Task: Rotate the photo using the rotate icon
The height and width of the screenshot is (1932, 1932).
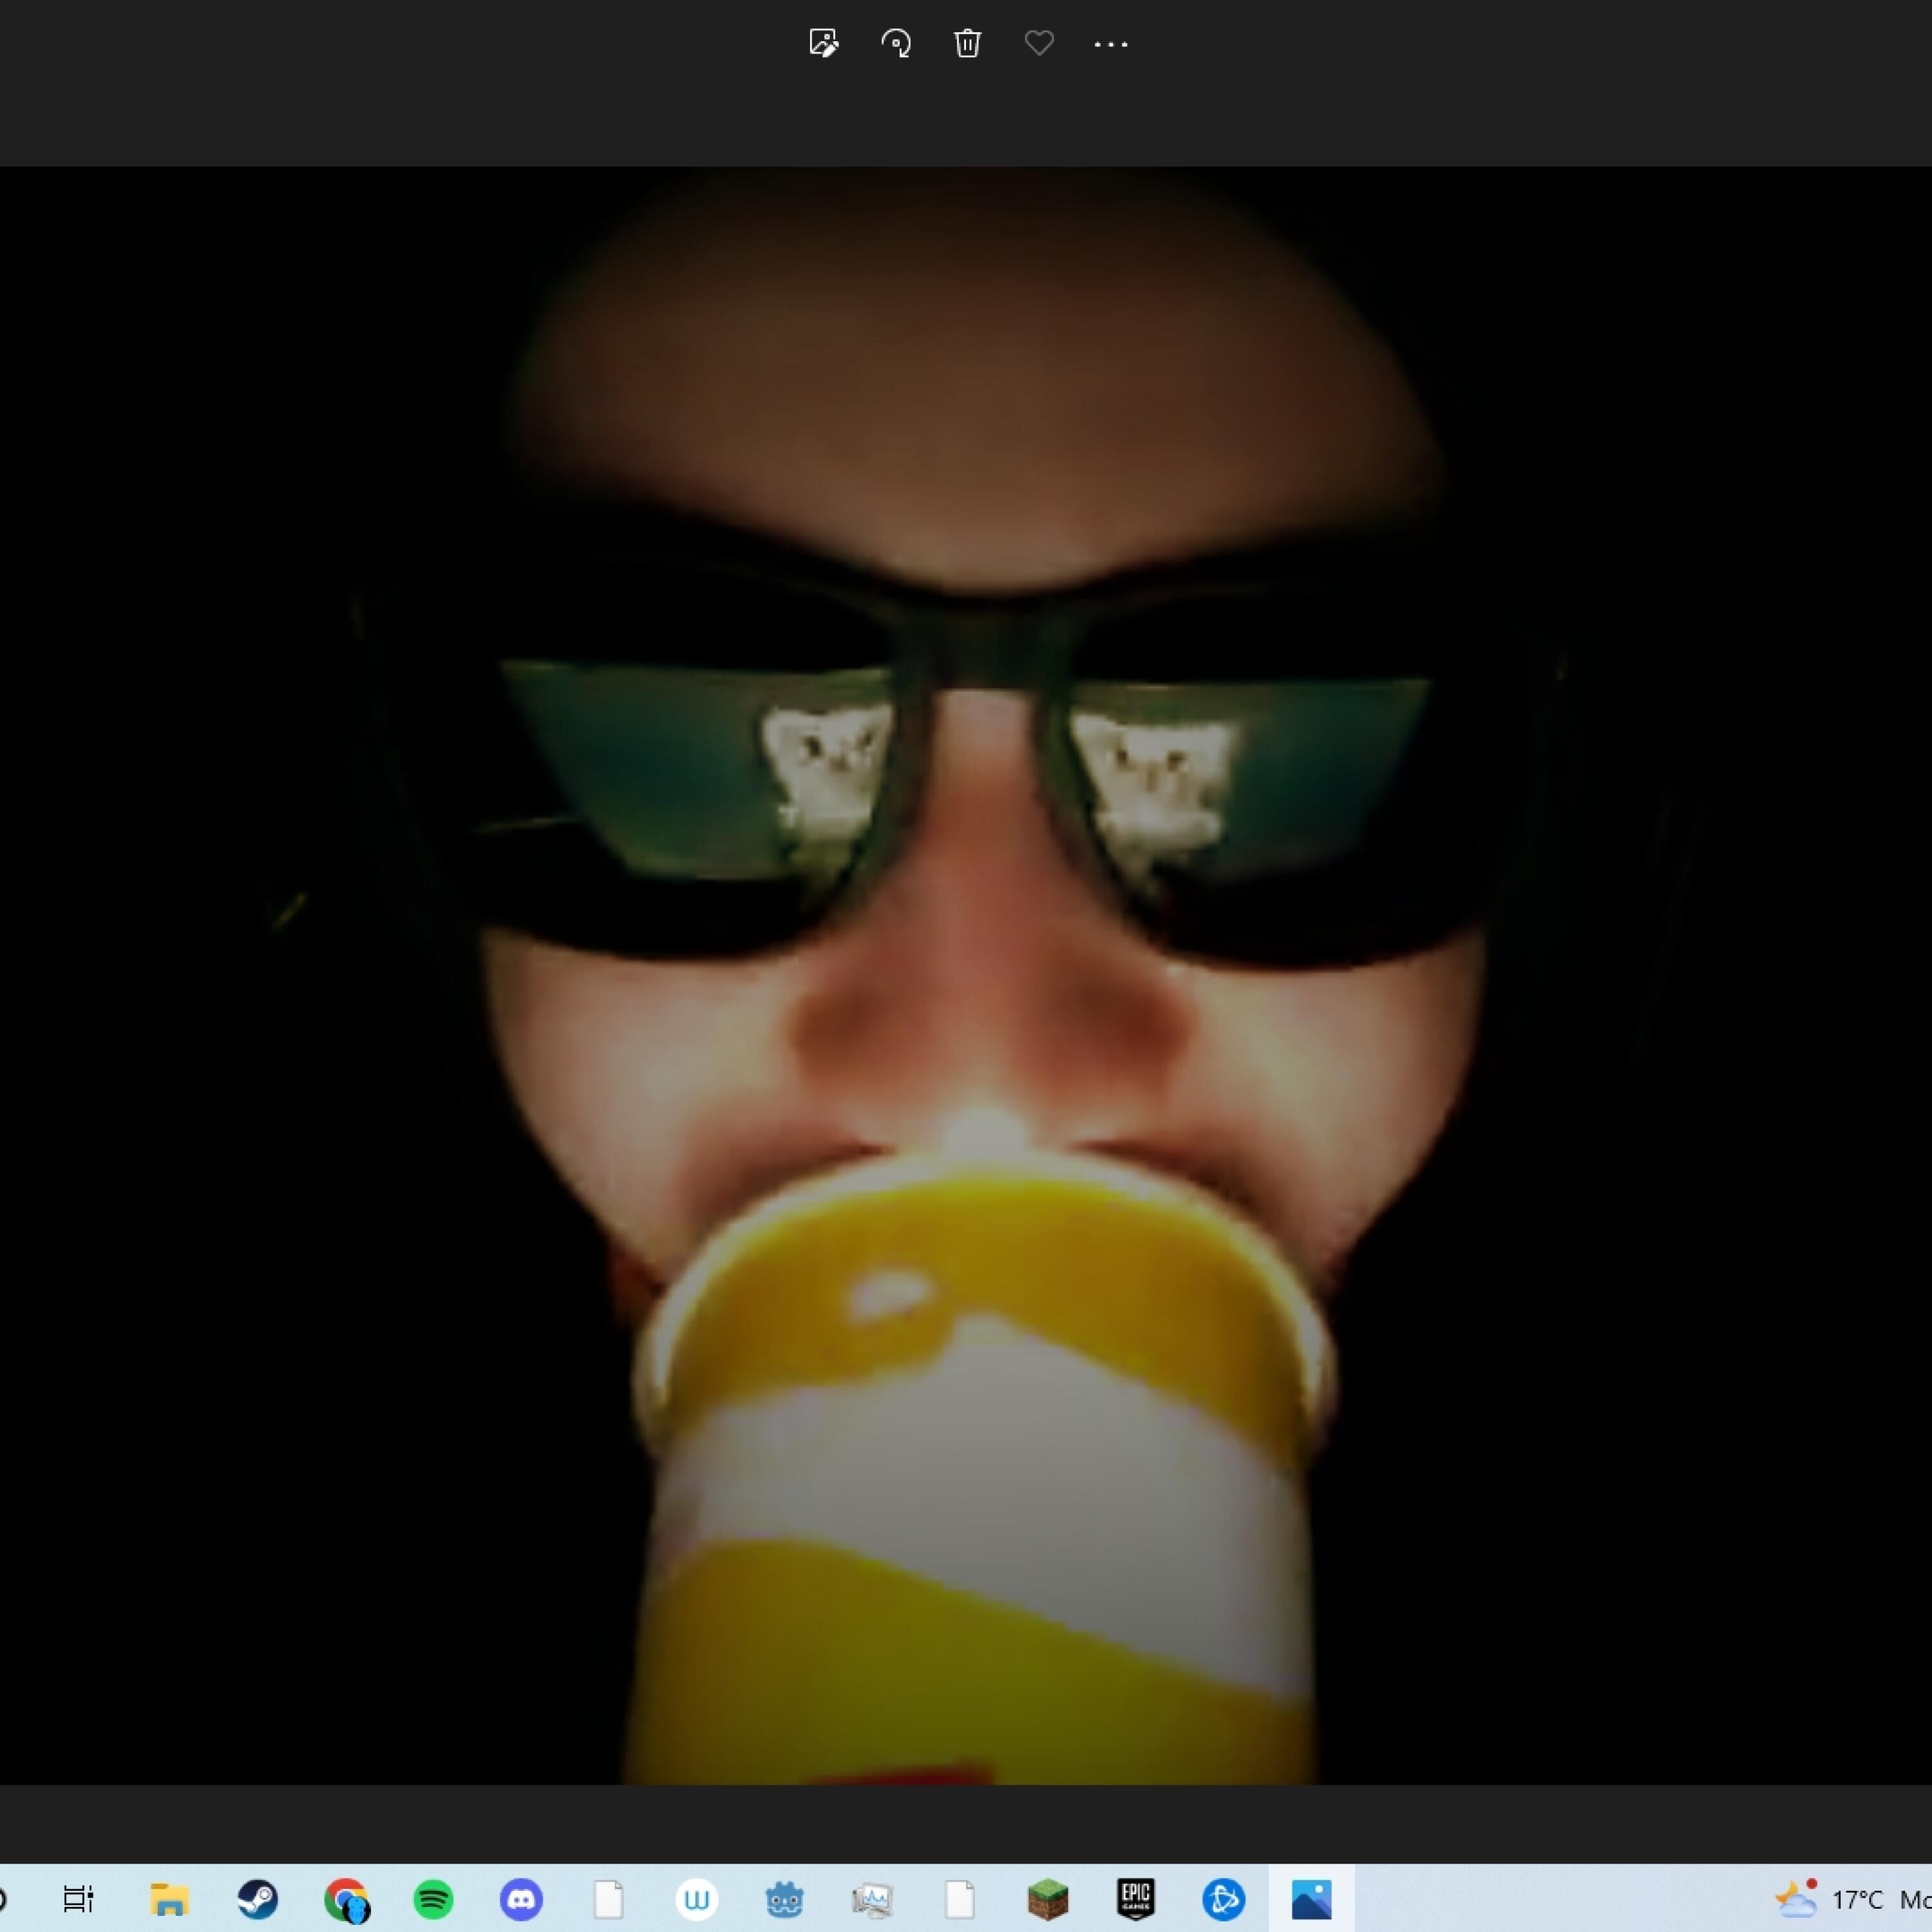Action: point(896,43)
